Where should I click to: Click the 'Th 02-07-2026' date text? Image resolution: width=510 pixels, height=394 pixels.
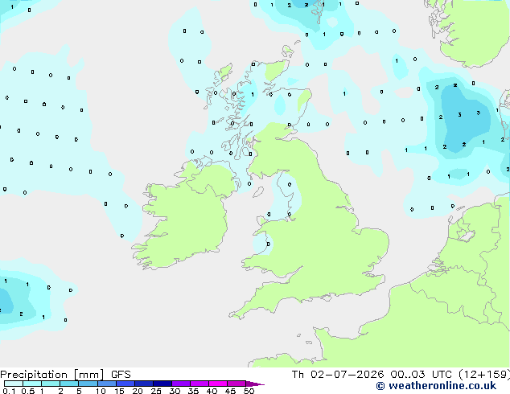[338, 375]
